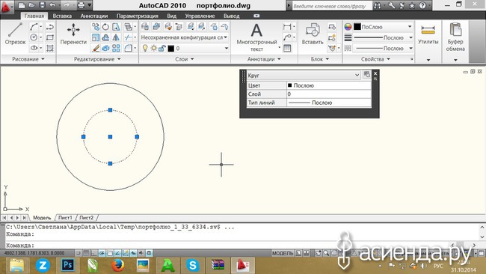This screenshot has width=486, height=274.
Task: Expand the Редактирование panel
Action: coord(97,59)
